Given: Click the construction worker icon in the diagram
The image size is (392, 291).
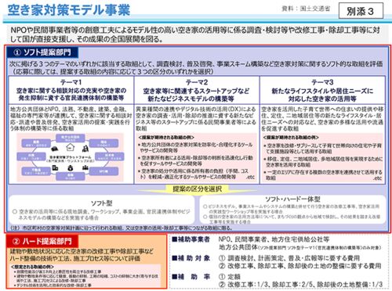Looking at the screenshot, I should point(85,149).
